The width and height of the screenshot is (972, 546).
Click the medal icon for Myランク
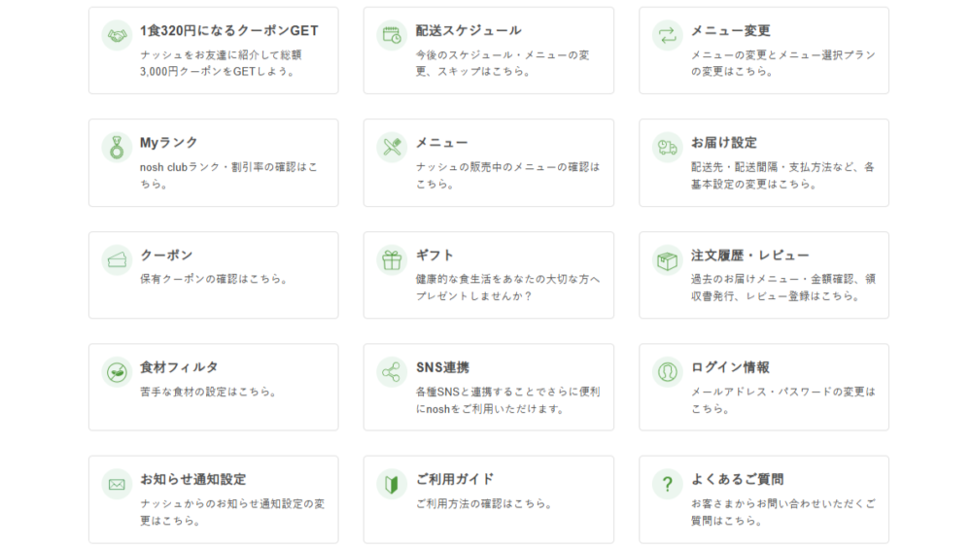117,148
